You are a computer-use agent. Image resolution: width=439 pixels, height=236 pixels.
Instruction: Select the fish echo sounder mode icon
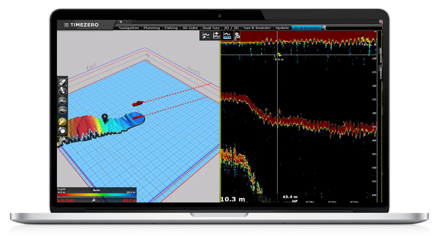click(x=216, y=35)
